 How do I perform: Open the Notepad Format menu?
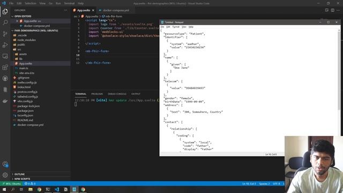[176, 27]
